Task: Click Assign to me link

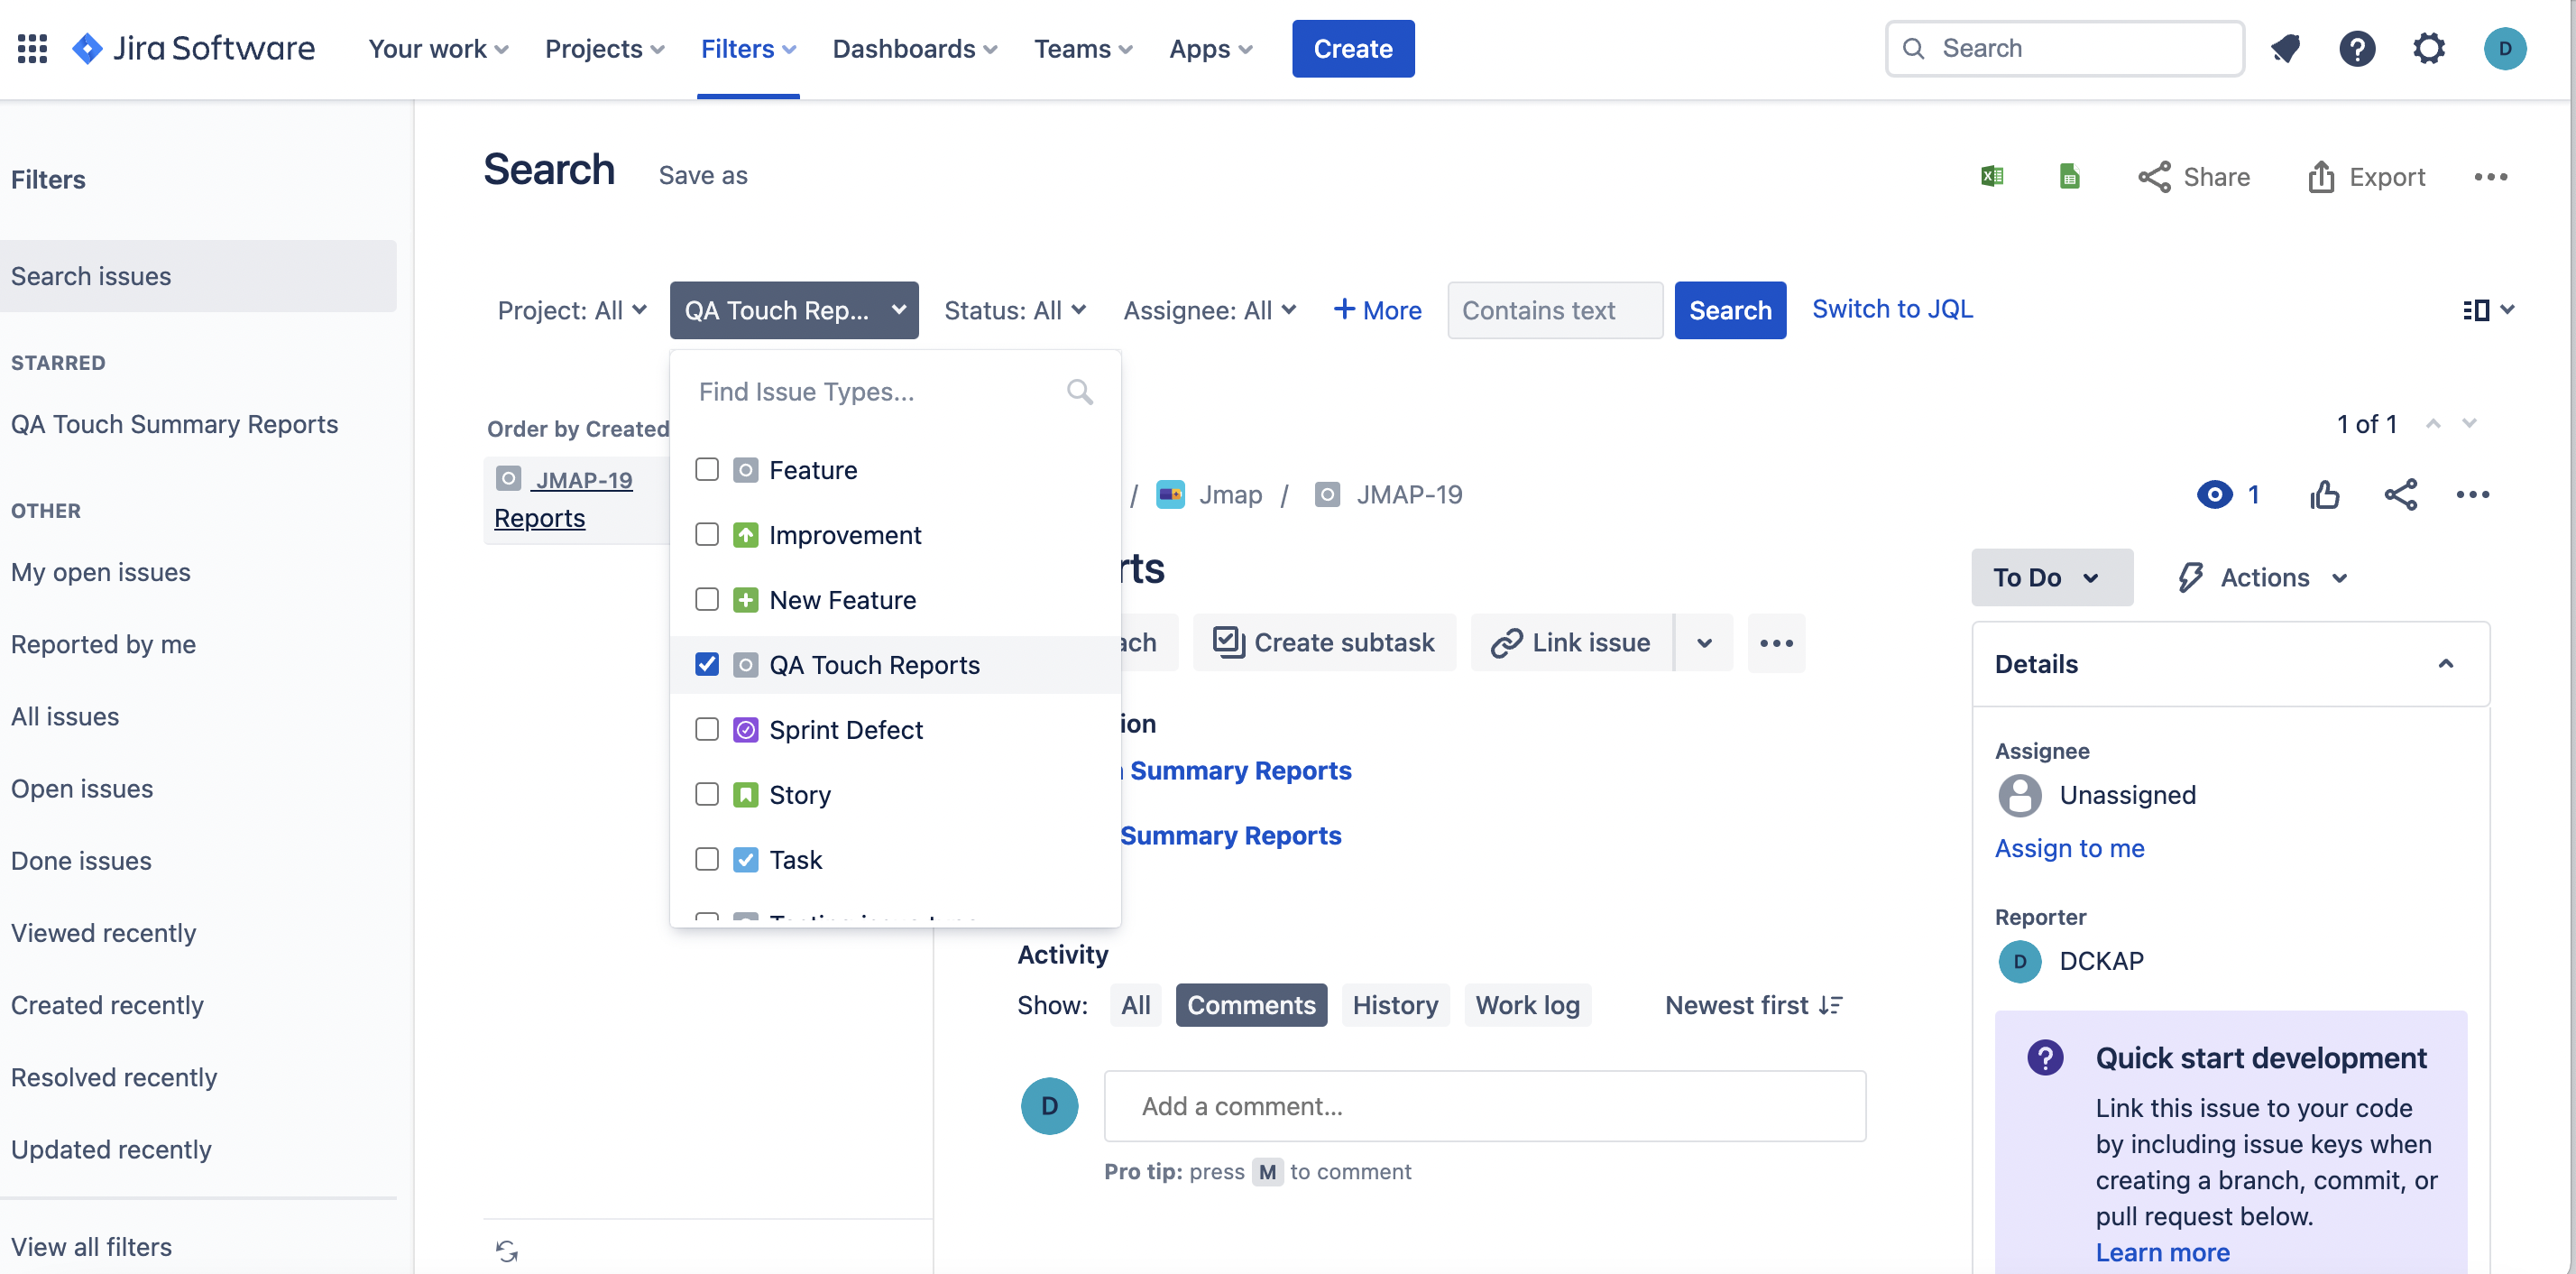Action: point(2069,848)
